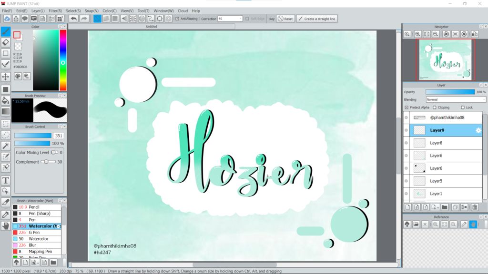Toggle the Protect Alpha checkbox
The height and width of the screenshot is (274, 488).
[x=407, y=108]
